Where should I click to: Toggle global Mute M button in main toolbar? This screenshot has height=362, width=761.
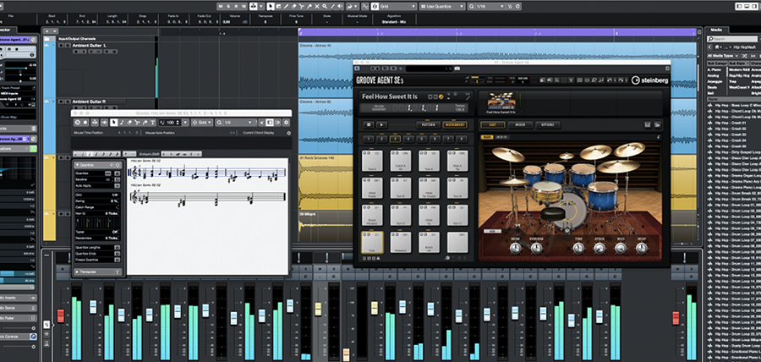click(221, 6)
